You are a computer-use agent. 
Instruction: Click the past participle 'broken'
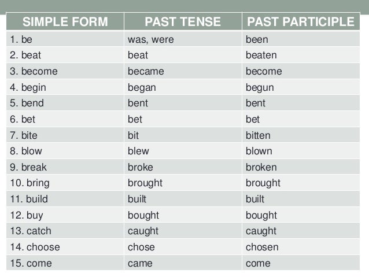(x=261, y=167)
